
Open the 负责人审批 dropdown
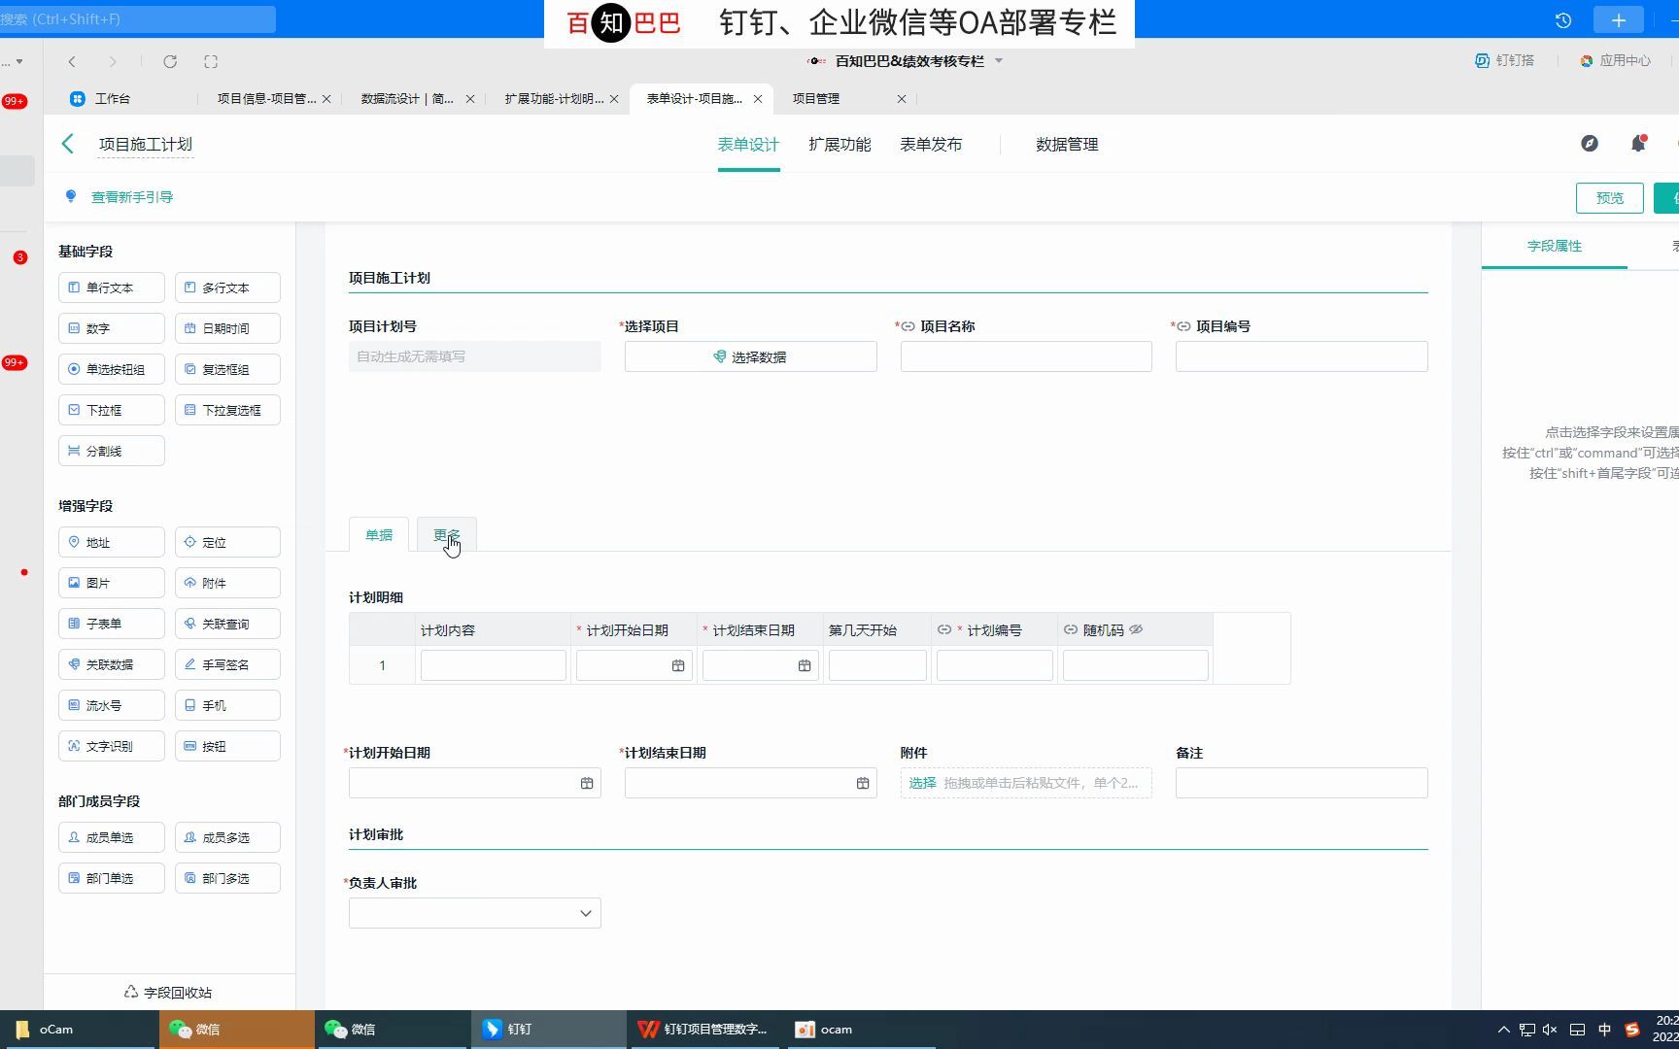point(474,913)
